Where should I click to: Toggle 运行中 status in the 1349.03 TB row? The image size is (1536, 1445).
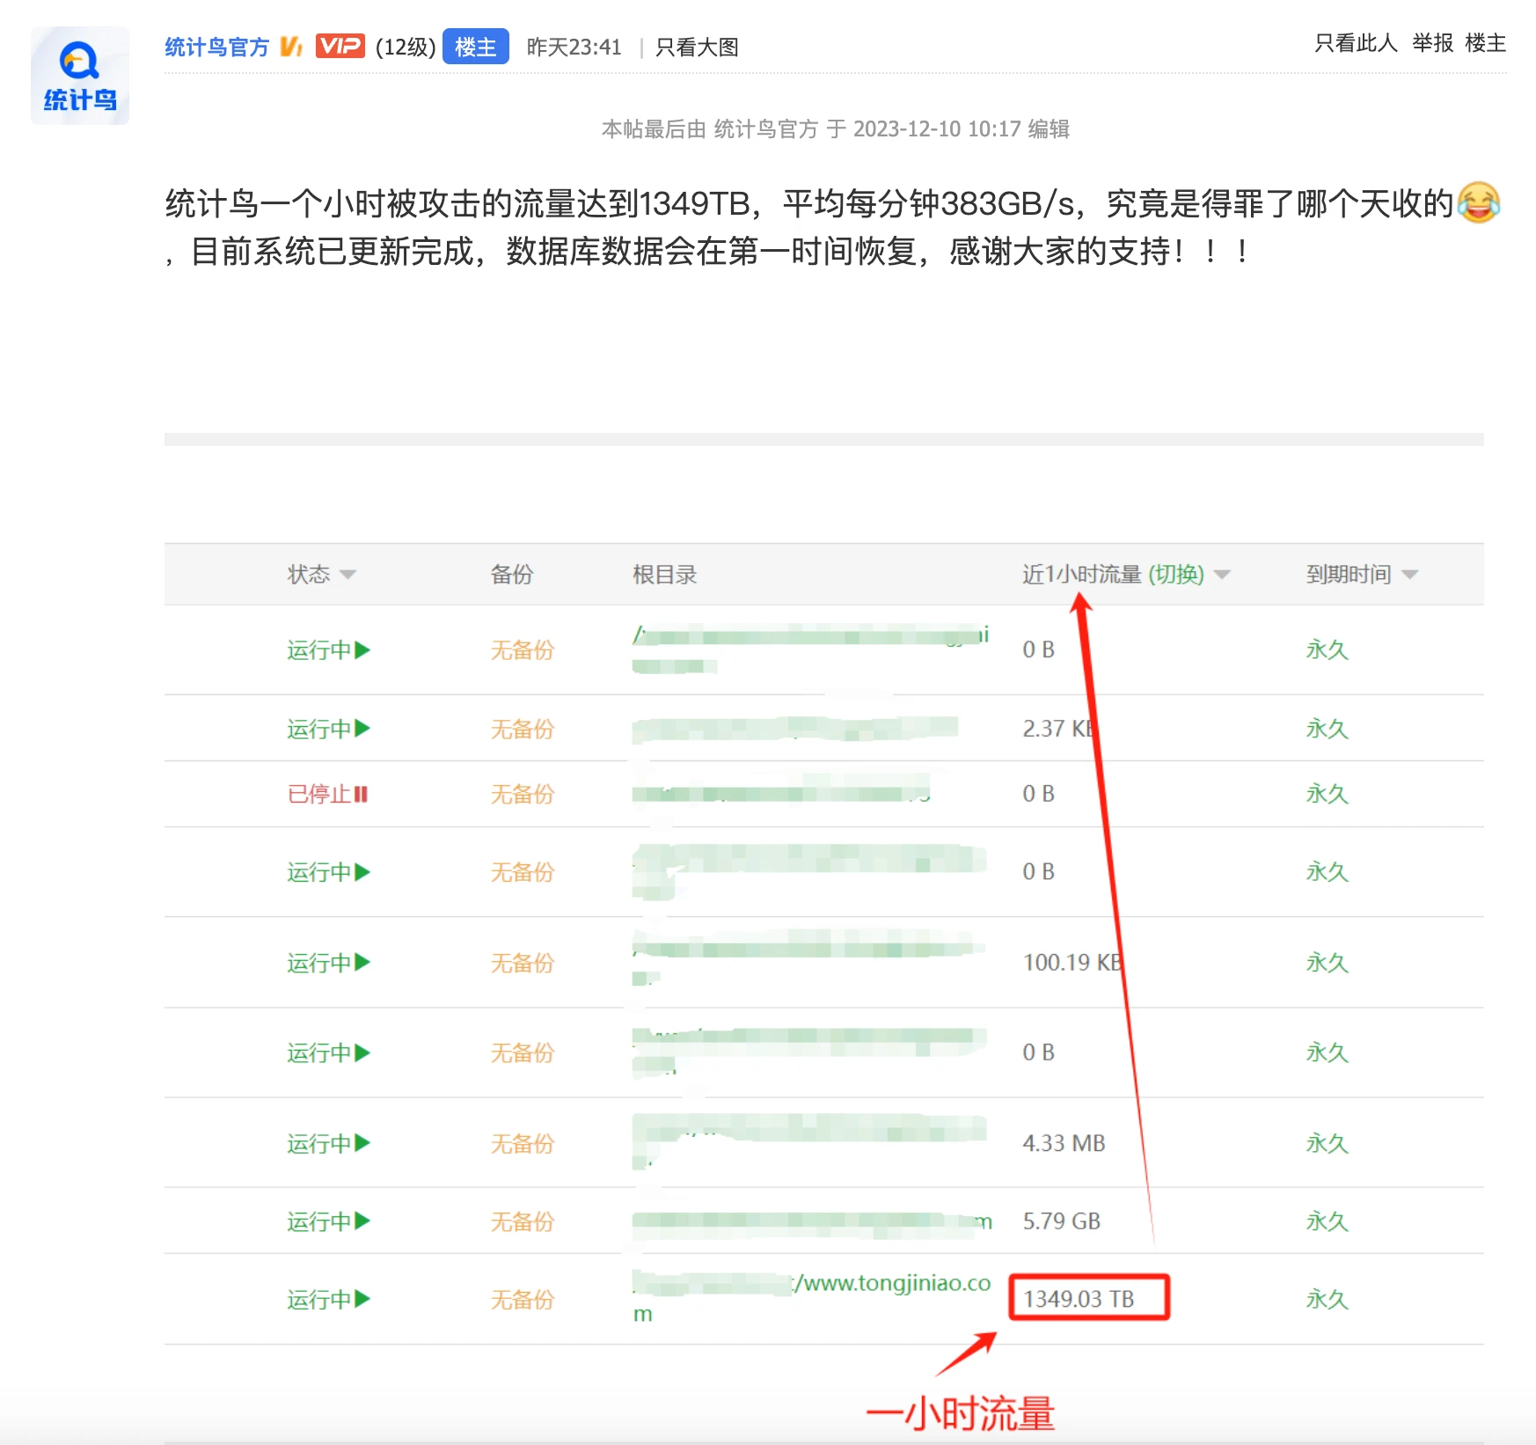[x=328, y=1300]
